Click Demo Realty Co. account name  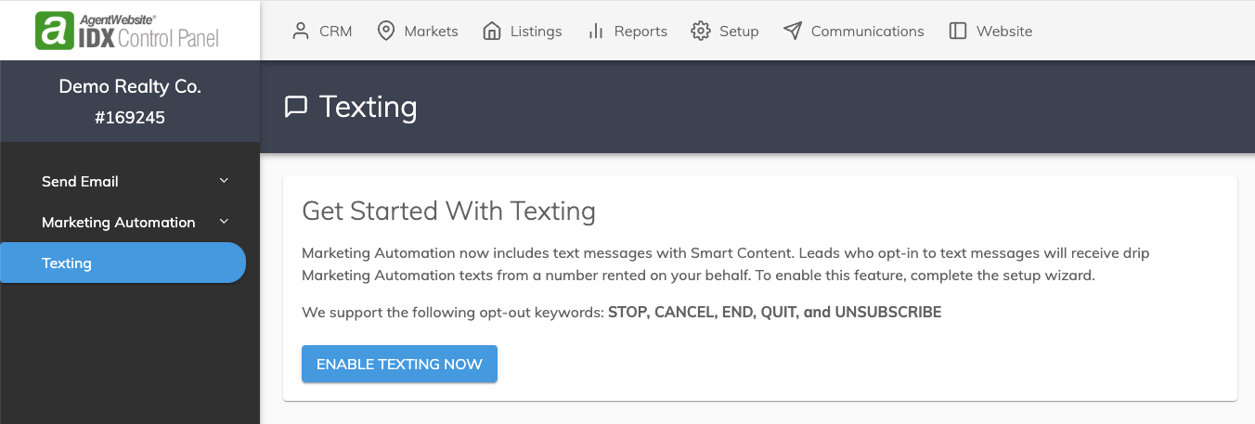pyautogui.click(x=130, y=86)
